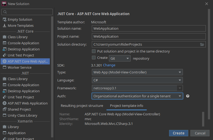Viewport: 213px width, 140px height.
Task: Click the template info pane scrollbar
Action: coord(203,119)
